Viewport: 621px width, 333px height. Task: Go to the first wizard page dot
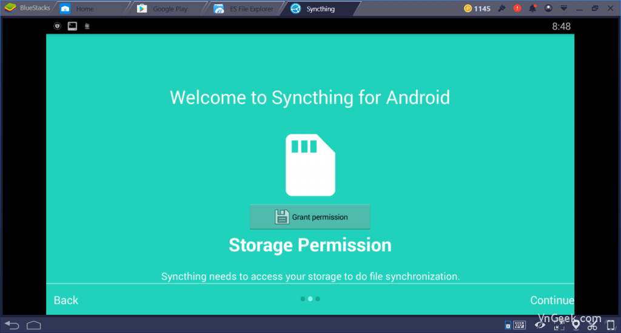coord(303,299)
